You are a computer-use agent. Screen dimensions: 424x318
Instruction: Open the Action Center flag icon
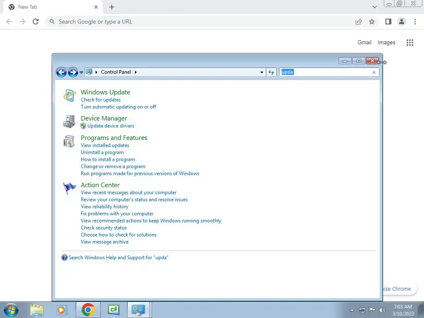point(69,188)
